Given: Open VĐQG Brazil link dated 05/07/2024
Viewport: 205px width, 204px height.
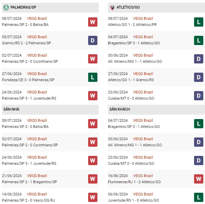Looking at the screenshot, I should click(37, 37).
